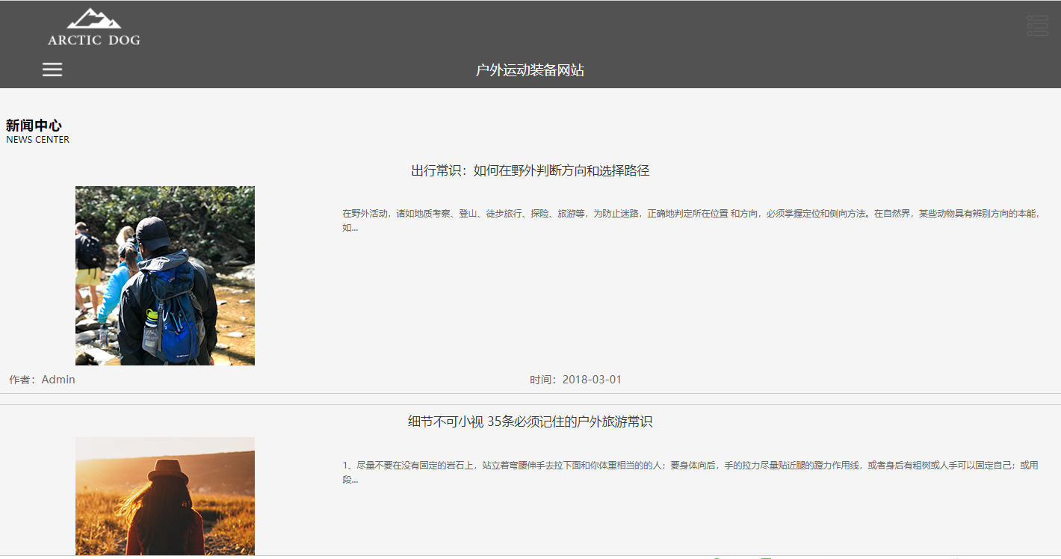Click the faint list icon at top right
This screenshot has height=559, width=1061.
pos(1037,25)
